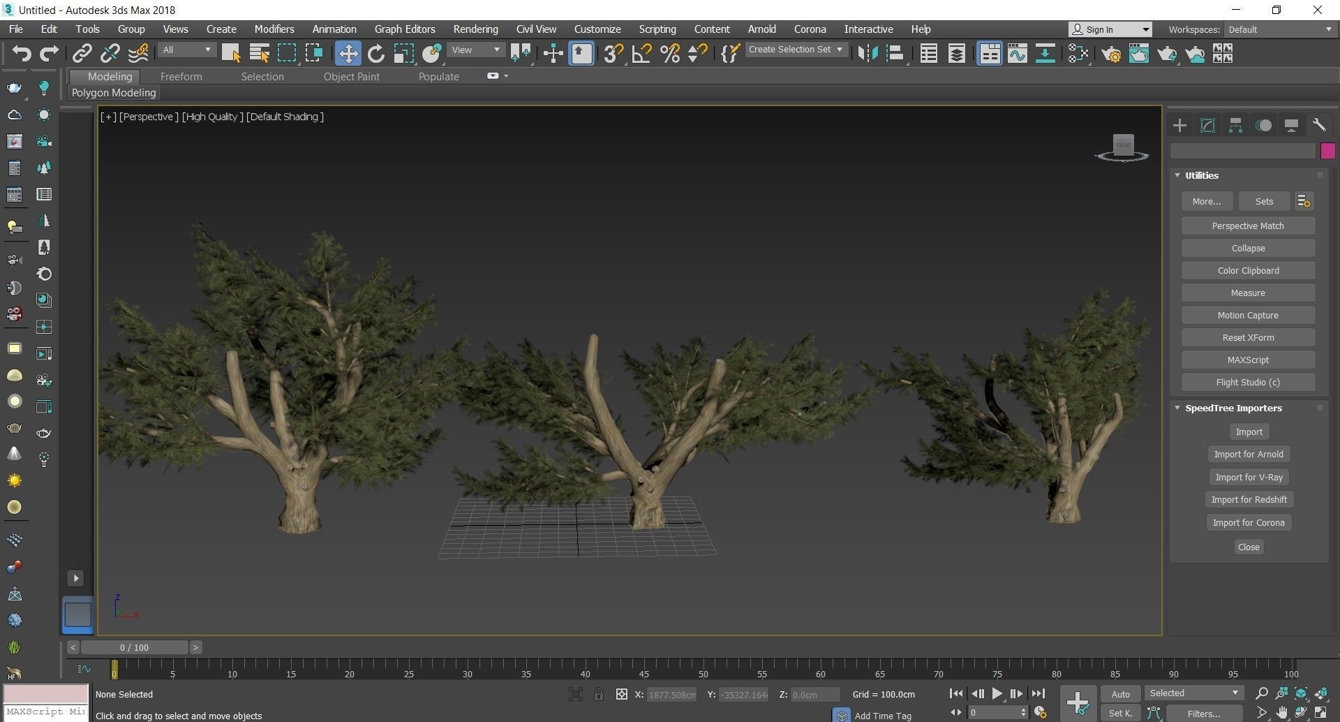Viewport: 1340px width, 722px height.
Task: Click the object name field
Action: pos(1242,151)
